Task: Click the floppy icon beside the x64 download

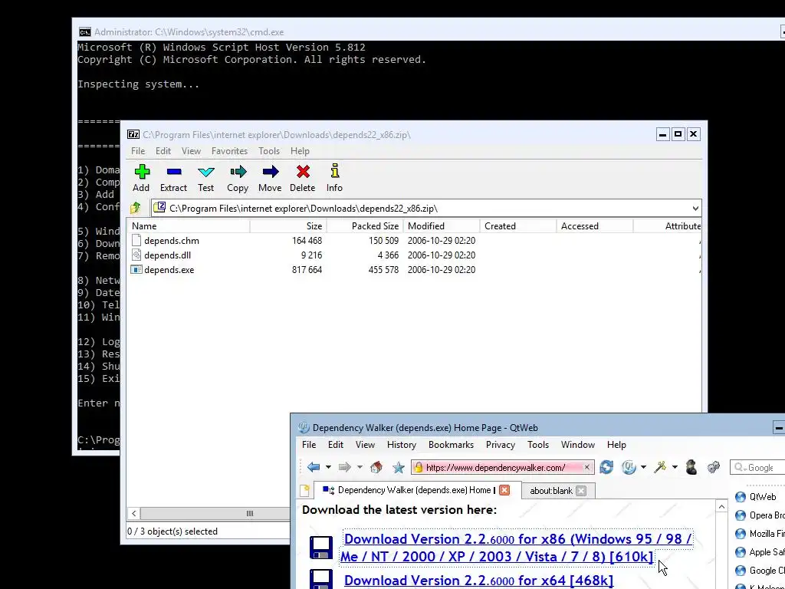Action: (x=321, y=580)
